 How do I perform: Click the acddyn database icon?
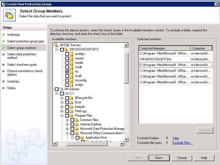pyautogui.click(x=71, y=54)
